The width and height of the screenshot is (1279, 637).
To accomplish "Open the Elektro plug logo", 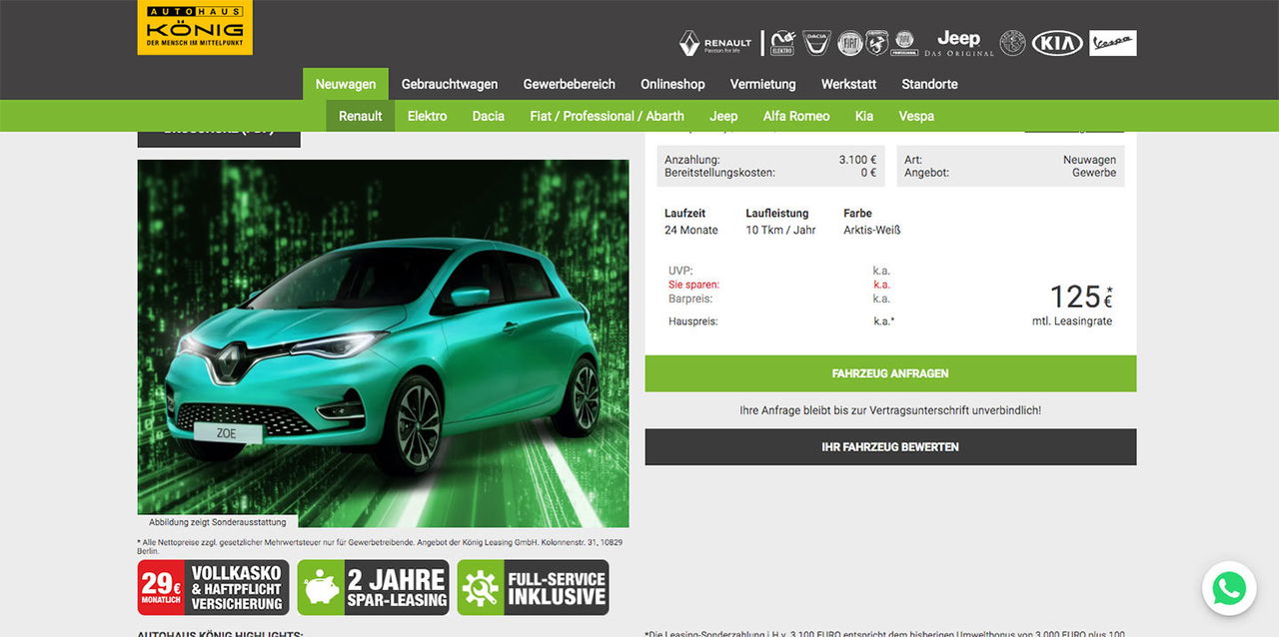I will tap(782, 43).
